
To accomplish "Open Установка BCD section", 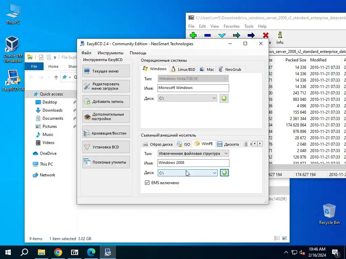I will [x=106, y=147].
